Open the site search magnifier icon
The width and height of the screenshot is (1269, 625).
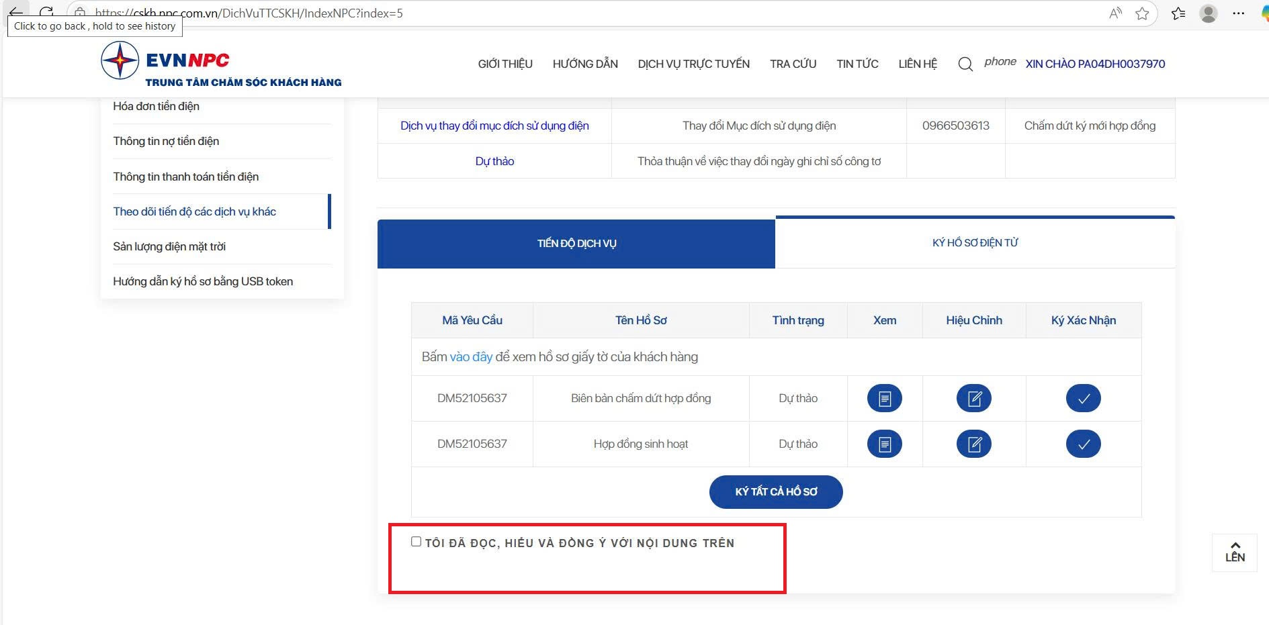point(965,64)
